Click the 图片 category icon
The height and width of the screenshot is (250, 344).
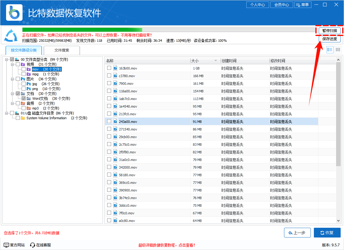23,79
